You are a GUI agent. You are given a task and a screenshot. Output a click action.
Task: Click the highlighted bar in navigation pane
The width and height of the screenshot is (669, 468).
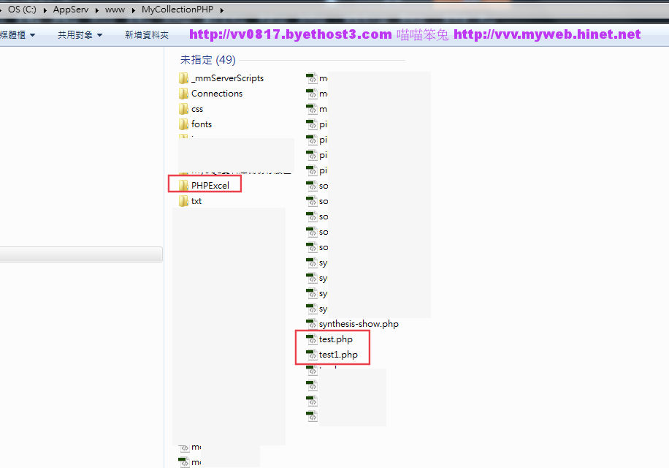pos(81,254)
